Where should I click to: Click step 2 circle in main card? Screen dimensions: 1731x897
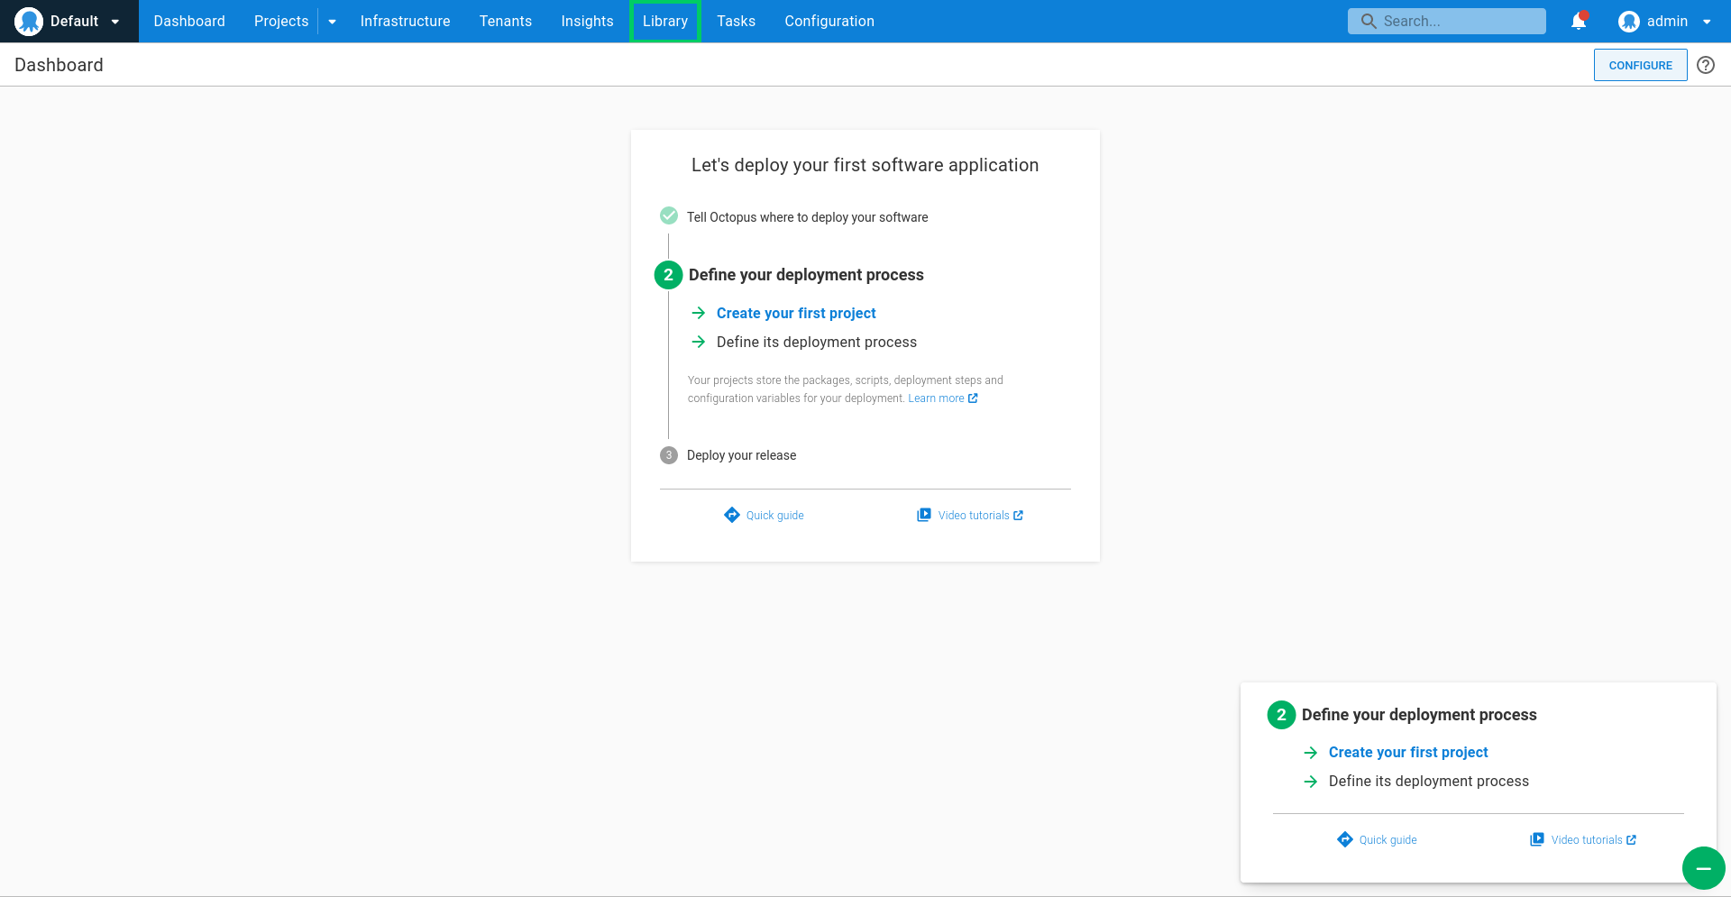[668, 275]
